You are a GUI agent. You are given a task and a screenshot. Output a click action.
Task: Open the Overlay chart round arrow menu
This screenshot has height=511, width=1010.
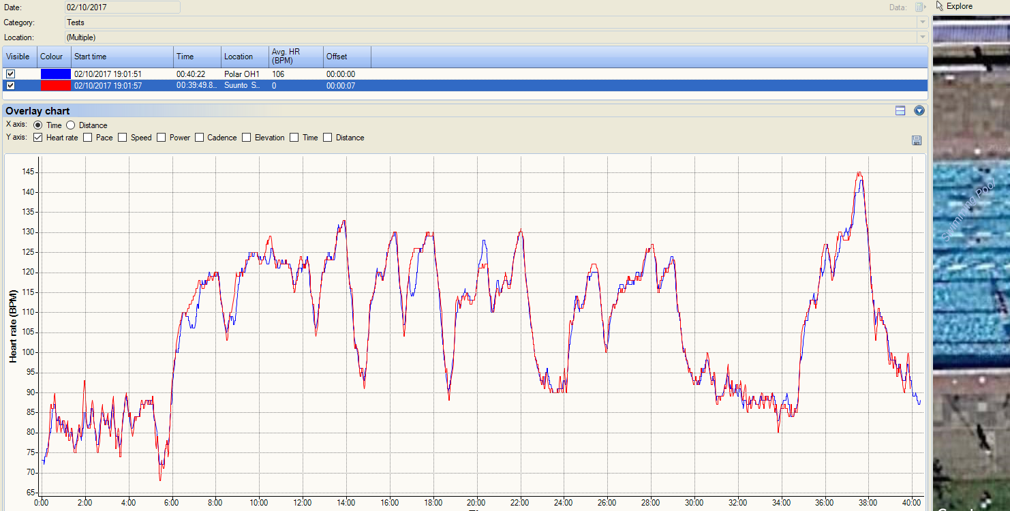(x=919, y=110)
